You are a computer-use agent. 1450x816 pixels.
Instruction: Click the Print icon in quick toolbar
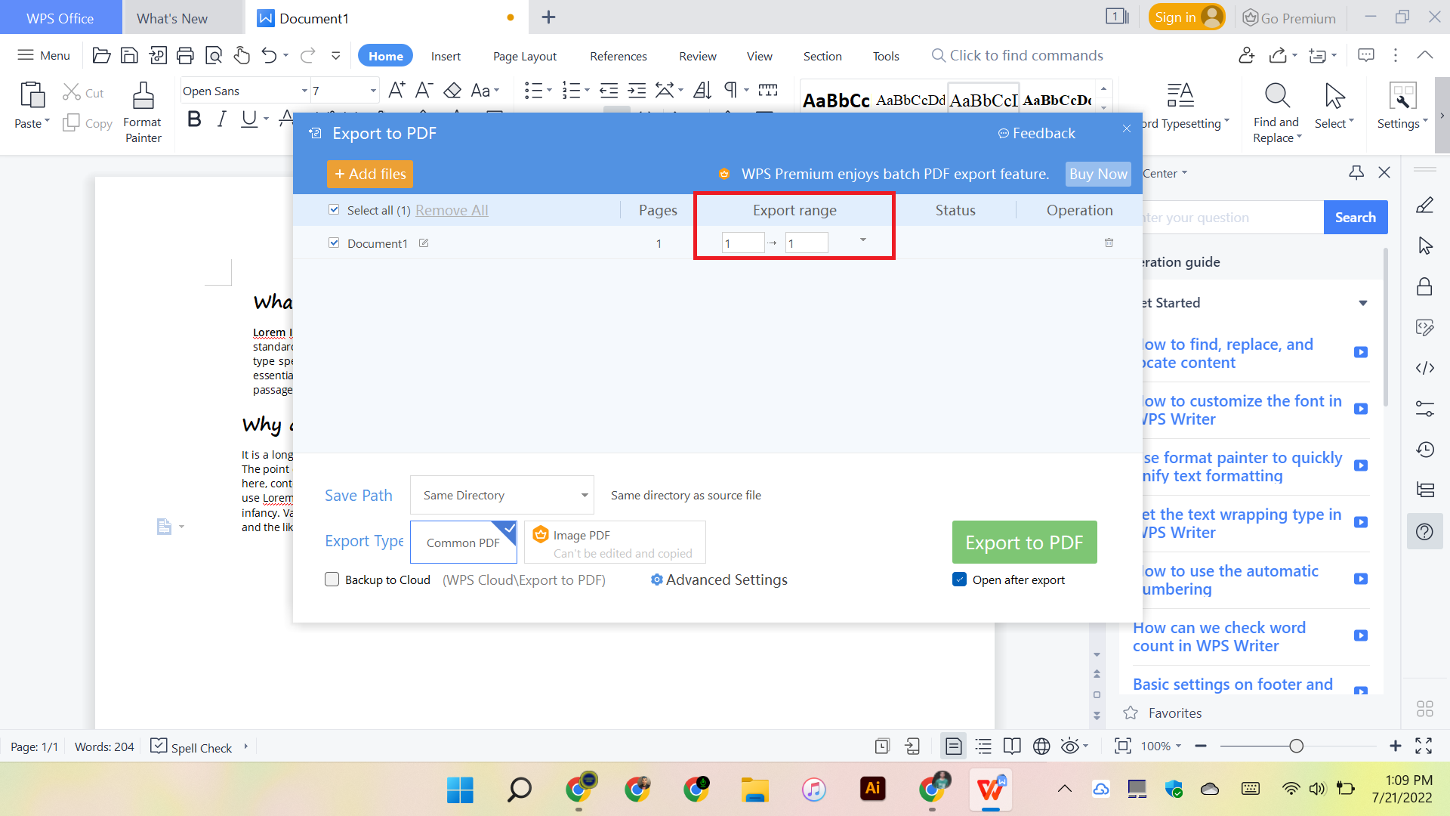tap(185, 55)
